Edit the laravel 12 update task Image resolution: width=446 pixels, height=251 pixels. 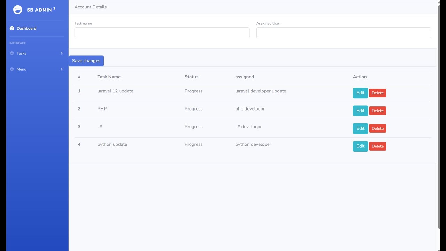pyautogui.click(x=360, y=93)
